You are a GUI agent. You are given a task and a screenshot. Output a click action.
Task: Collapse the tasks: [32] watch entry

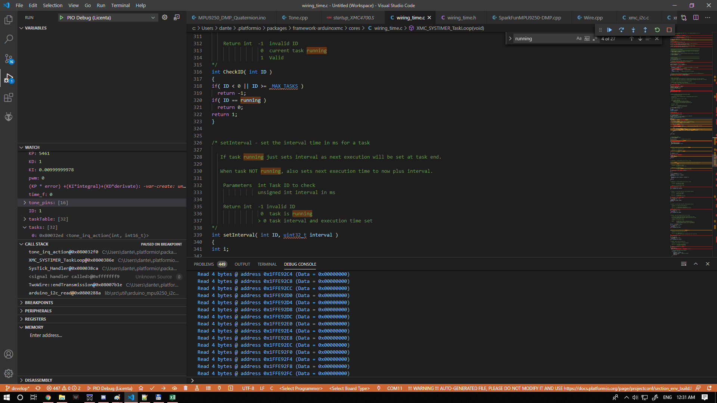[25, 227]
